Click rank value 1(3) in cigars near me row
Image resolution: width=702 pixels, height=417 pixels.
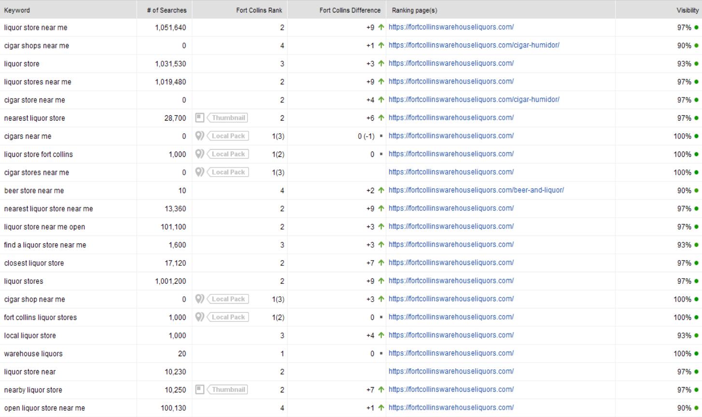[x=278, y=136]
